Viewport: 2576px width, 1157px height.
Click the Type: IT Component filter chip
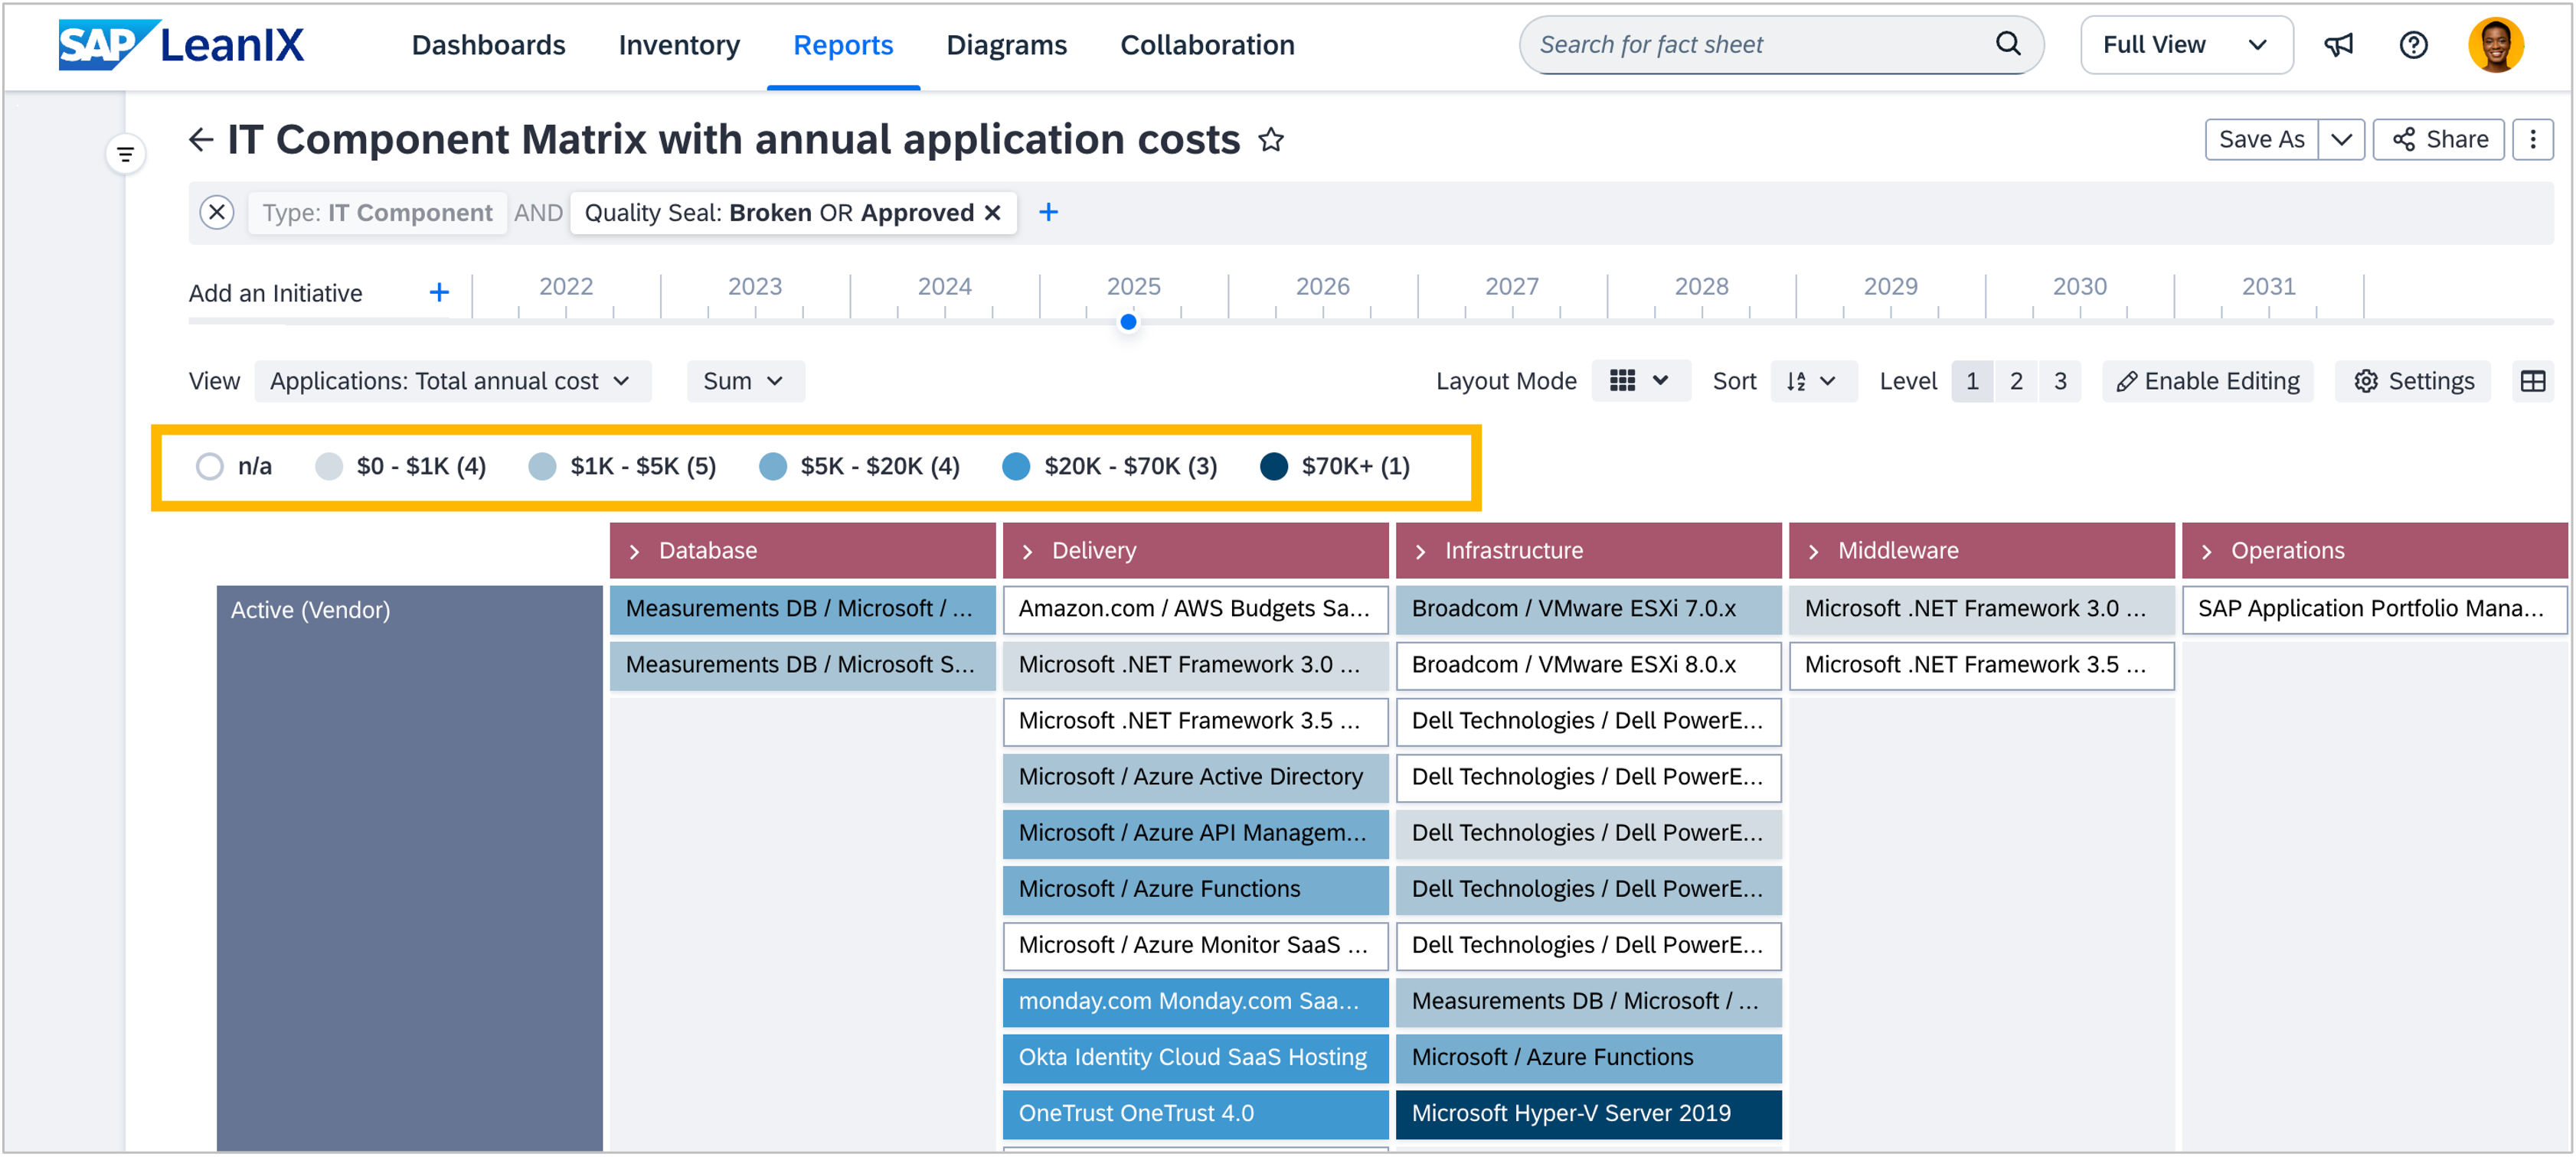tap(377, 213)
